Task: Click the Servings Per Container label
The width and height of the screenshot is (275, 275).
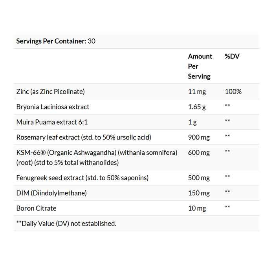Action: pyautogui.click(x=51, y=41)
